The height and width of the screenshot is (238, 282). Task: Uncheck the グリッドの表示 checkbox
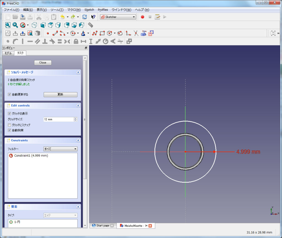click(x=10, y=113)
